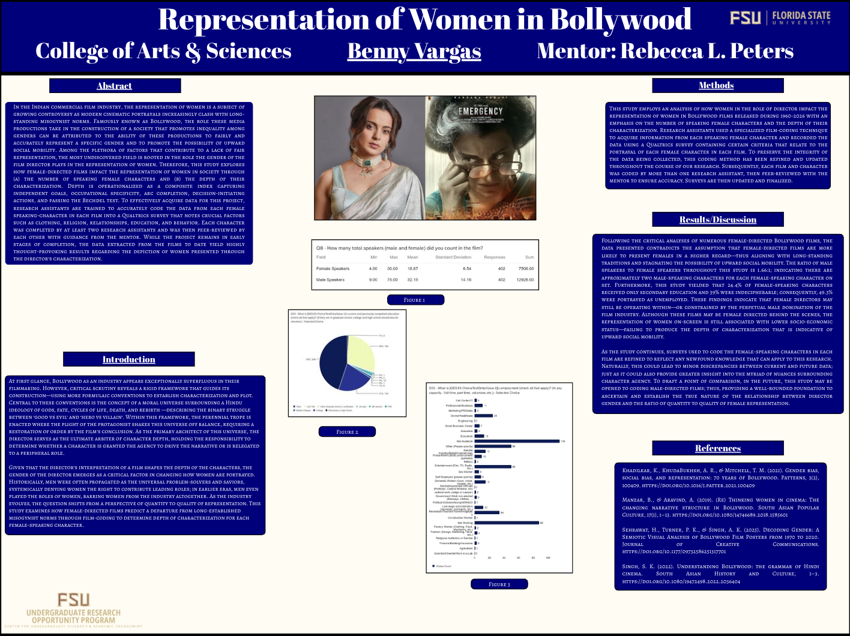The width and height of the screenshot is (850, 636).
Task: Select the actress portrait photo
Action: (369, 158)
